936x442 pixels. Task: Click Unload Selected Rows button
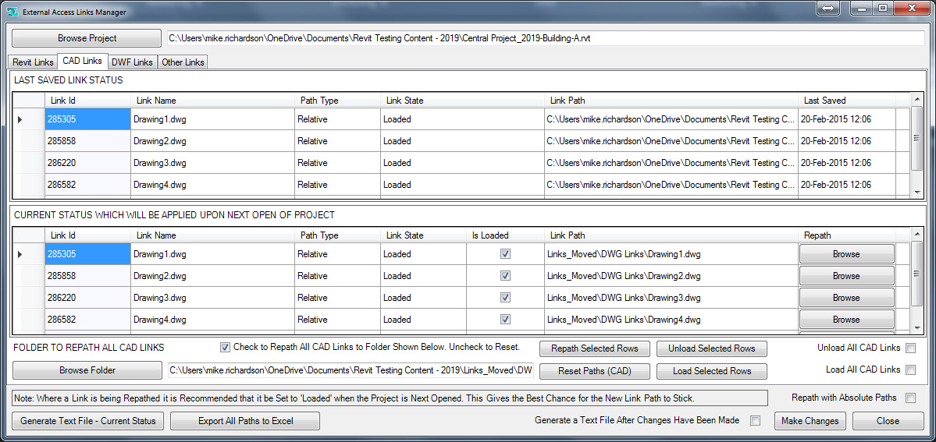point(711,348)
